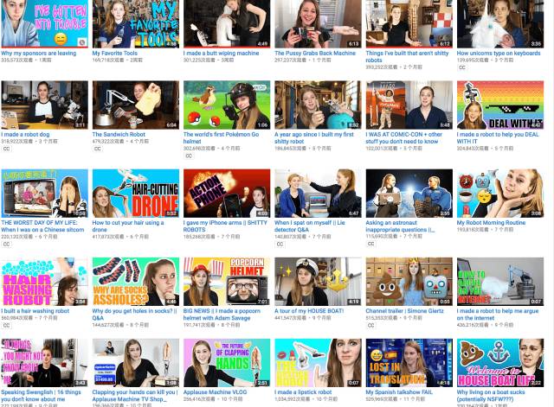Click CC badge under Pokémon Go helmet video
This screenshot has width=554, height=407.
pos(189,156)
